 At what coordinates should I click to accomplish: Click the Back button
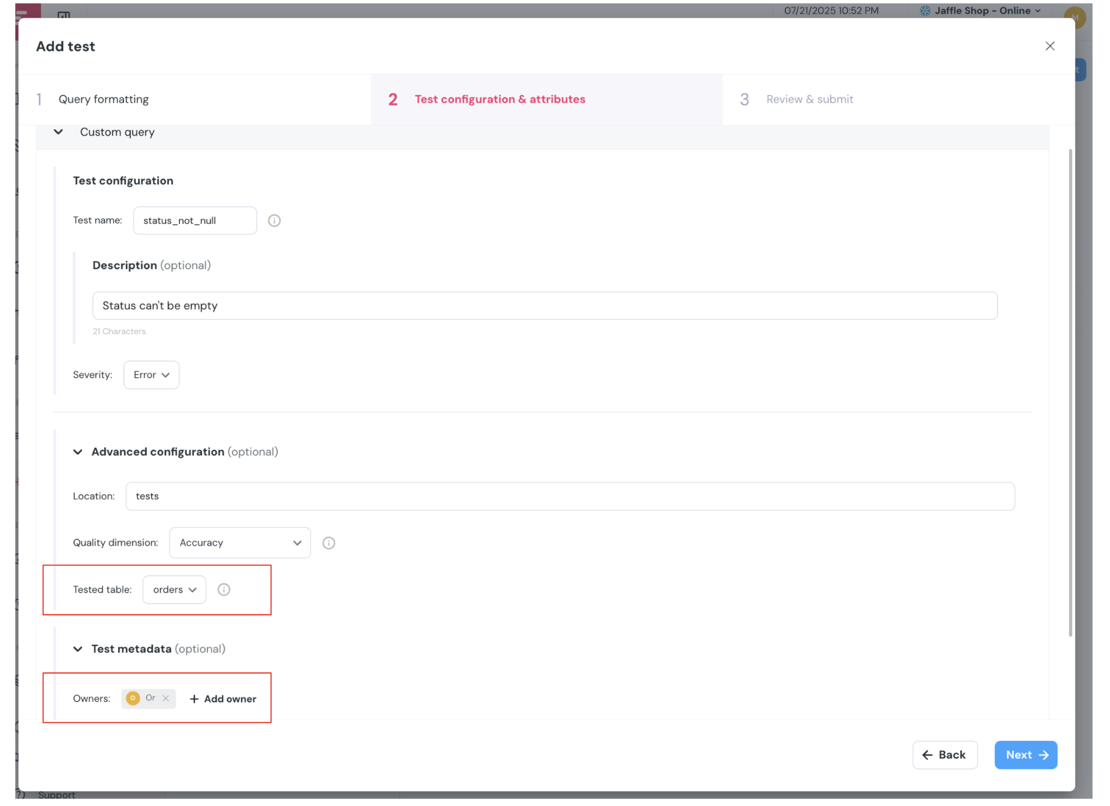945,755
